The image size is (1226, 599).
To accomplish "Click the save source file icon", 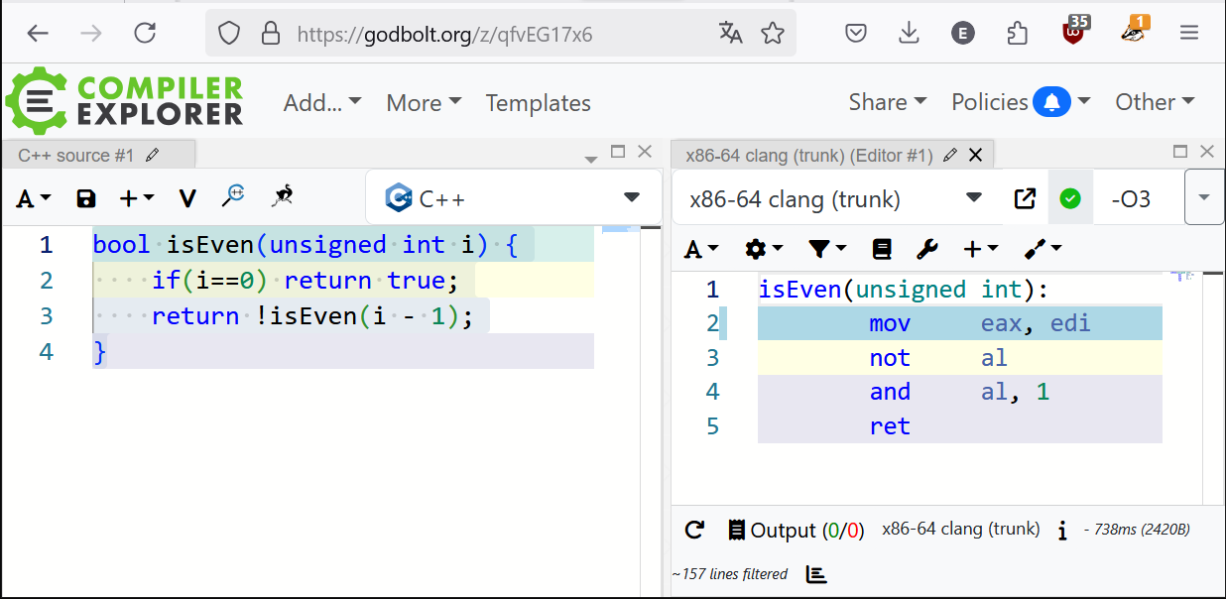I will point(86,198).
